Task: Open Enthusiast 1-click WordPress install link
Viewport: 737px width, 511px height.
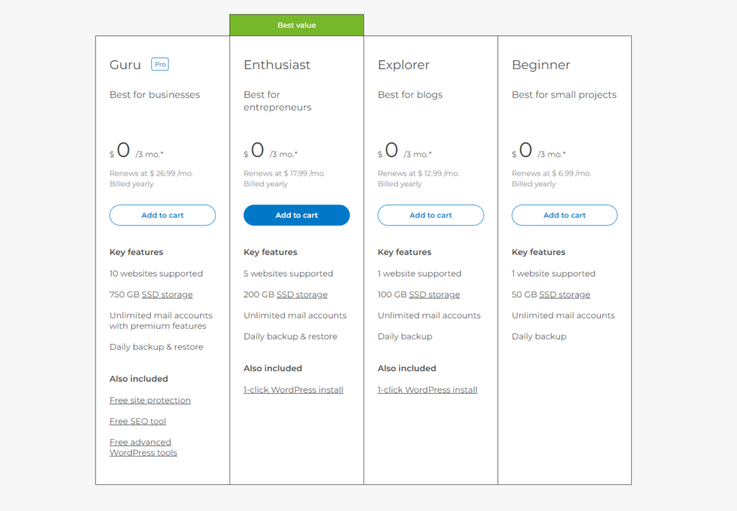Action: [x=294, y=389]
